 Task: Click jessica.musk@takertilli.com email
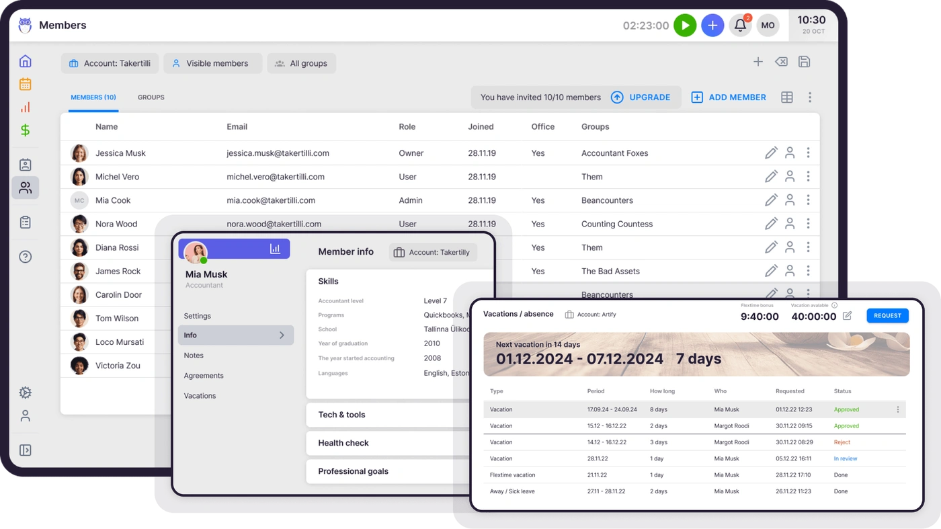[278, 153]
